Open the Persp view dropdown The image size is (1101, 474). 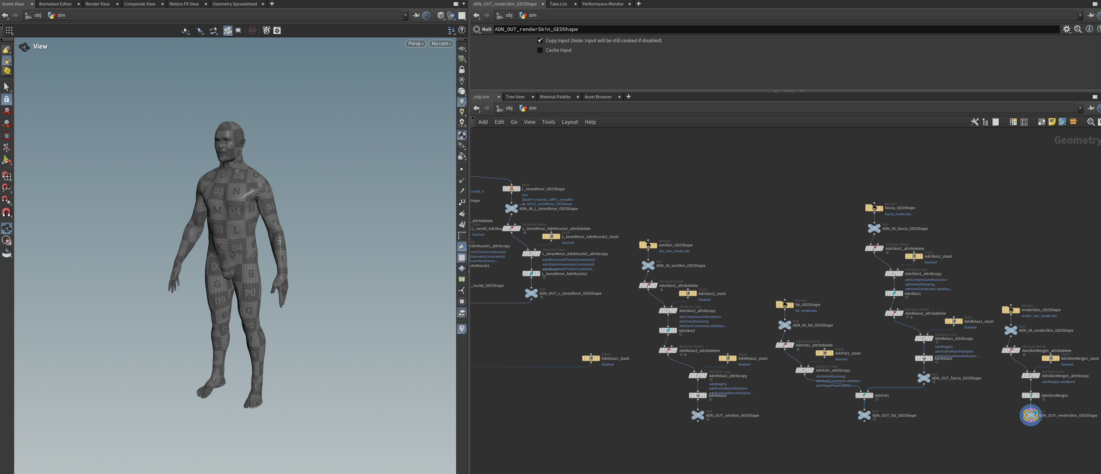tap(415, 43)
